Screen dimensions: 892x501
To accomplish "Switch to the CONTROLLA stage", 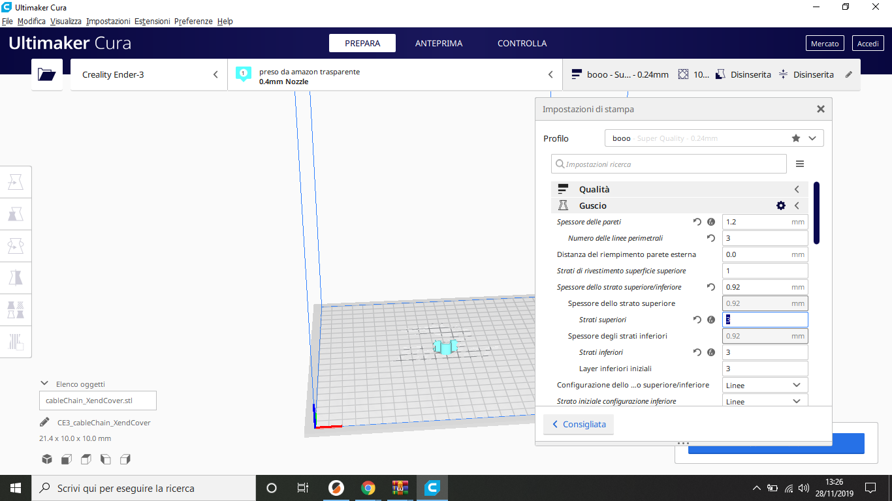I will coord(522,43).
